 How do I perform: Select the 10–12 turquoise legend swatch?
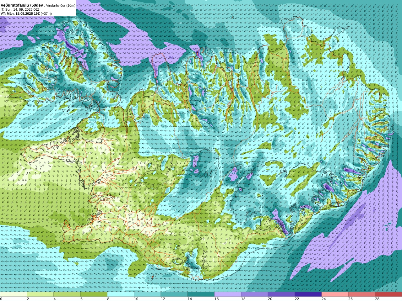point(147,294)
